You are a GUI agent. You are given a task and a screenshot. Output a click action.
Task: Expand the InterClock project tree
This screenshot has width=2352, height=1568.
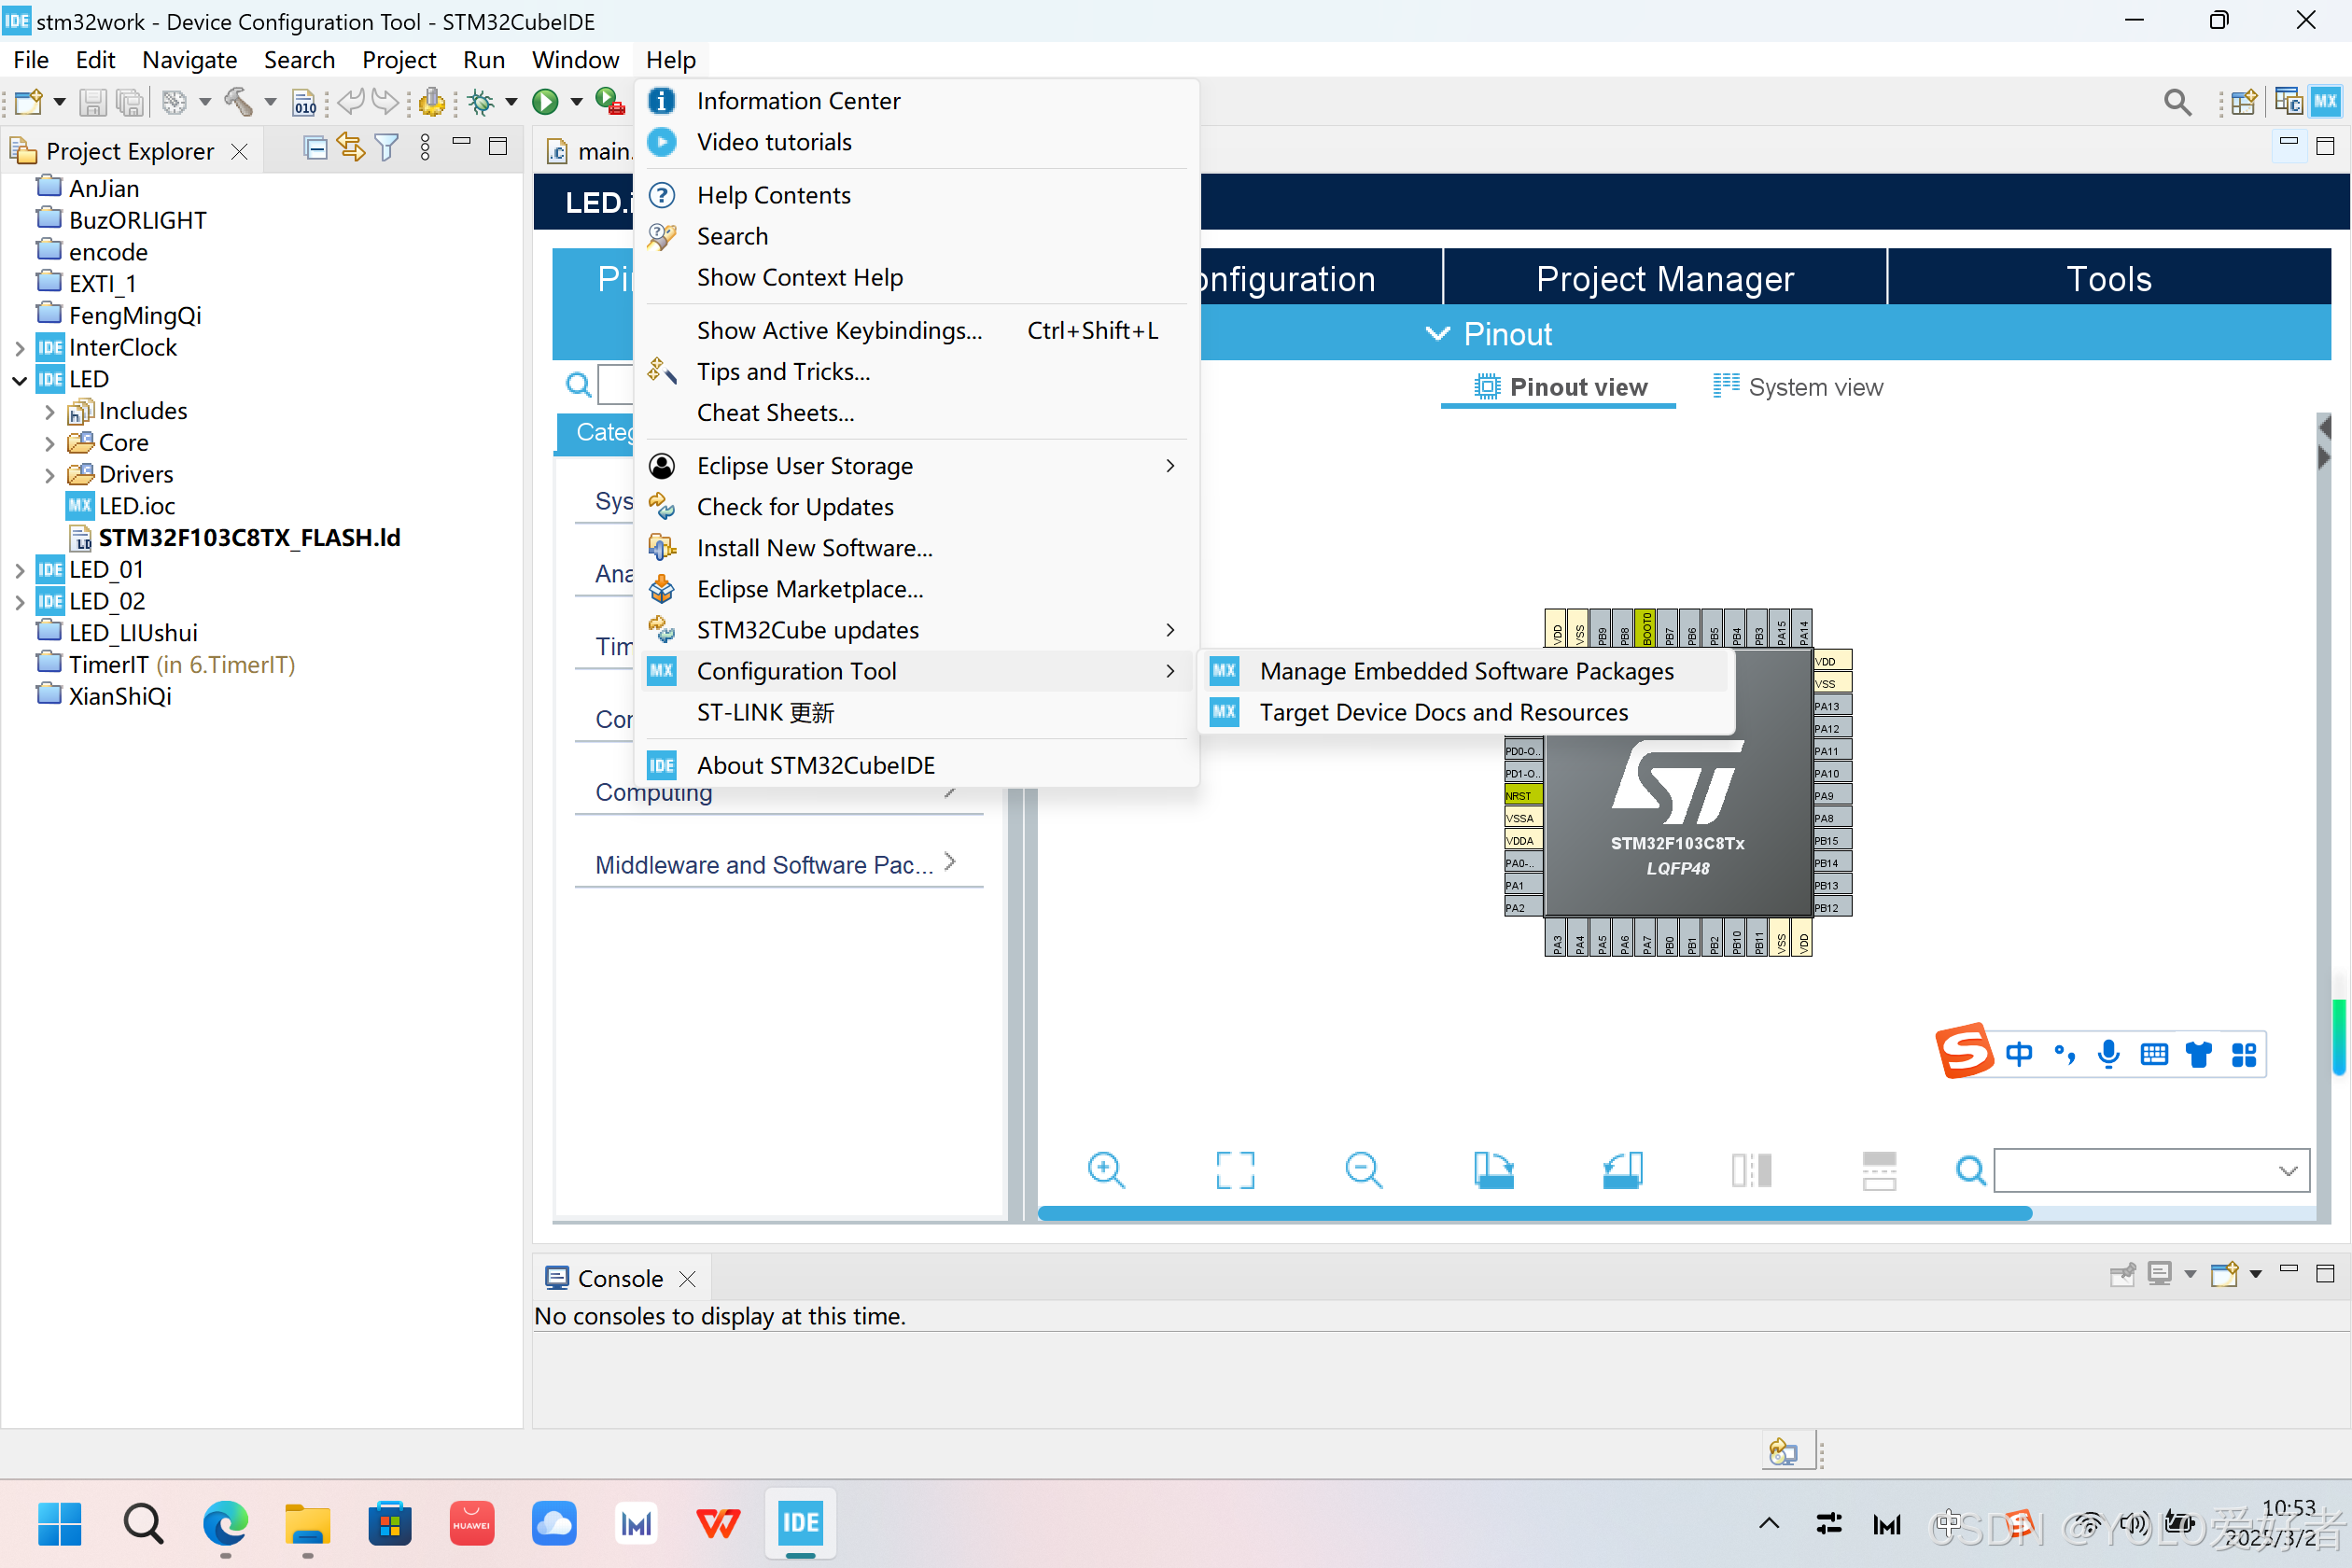(20, 348)
